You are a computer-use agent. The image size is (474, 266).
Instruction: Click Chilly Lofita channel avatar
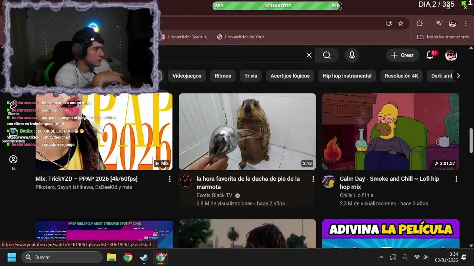coord(329,181)
